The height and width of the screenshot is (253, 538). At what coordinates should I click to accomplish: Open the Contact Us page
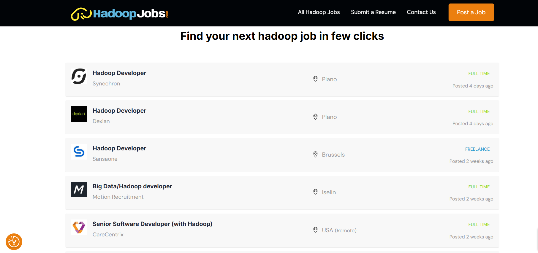tap(421, 12)
